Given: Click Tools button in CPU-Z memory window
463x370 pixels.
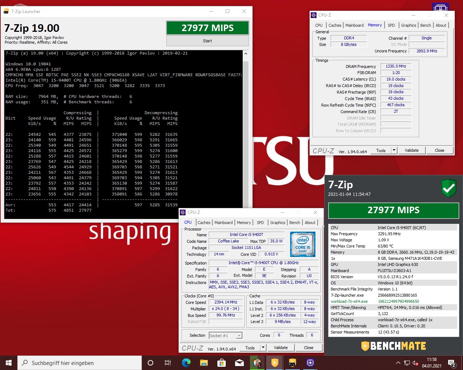Looking at the screenshot, I should [381, 150].
